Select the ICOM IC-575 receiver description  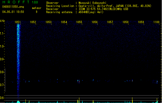(x=103, y=9)
